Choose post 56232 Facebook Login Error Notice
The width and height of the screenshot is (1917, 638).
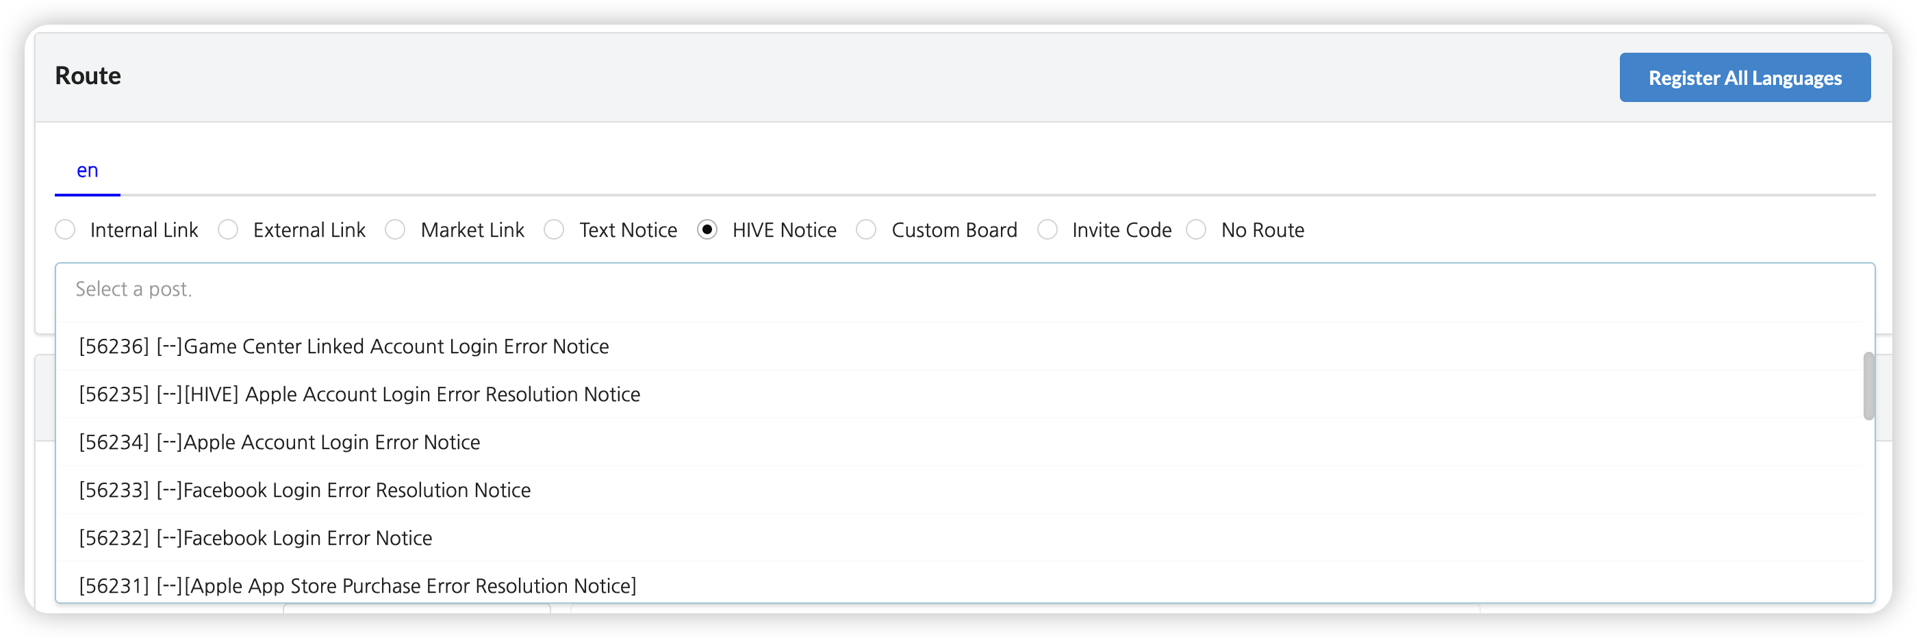256,538
